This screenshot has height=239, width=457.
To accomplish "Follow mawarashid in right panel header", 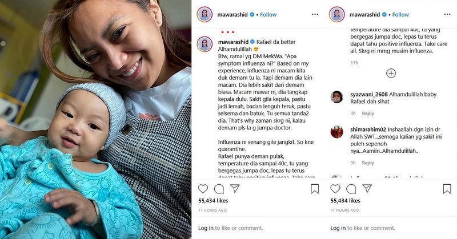I will 400,15.
